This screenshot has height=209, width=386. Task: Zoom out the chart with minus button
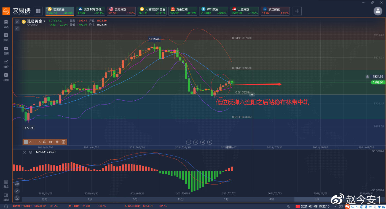click(x=189, y=142)
